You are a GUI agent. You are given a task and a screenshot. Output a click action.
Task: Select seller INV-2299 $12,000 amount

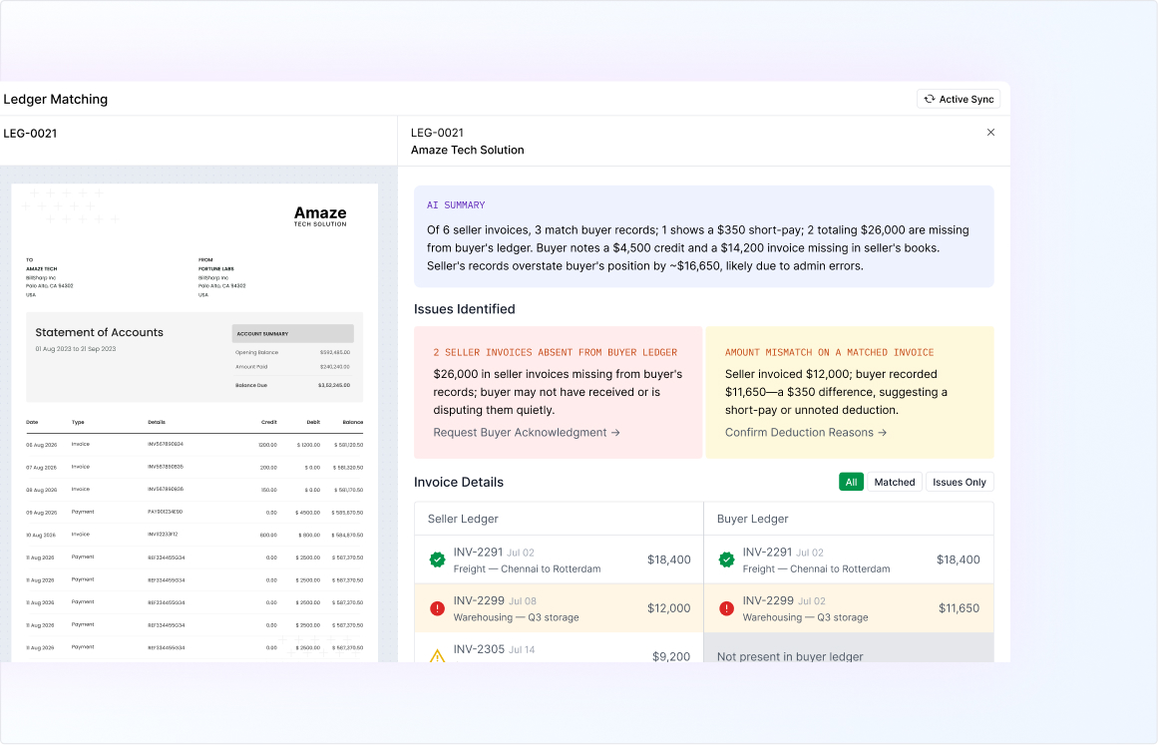click(669, 608)
